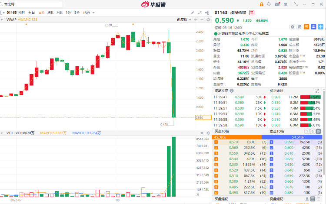The image size is (326, 204).
Task: Click the 11:59:41 tick trade row
Action: 240,97
